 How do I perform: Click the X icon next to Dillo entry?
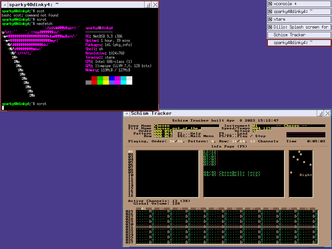[270, 27]
